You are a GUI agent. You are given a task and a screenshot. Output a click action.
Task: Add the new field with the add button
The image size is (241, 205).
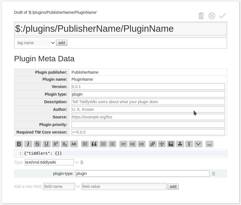[x=173, y=186]
